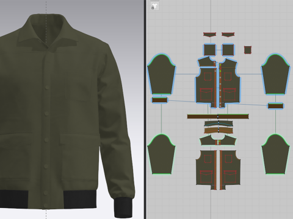Select the upper front-left yoke pattern piece
Screen dimensions: 293x219
(x=206, y=62)
